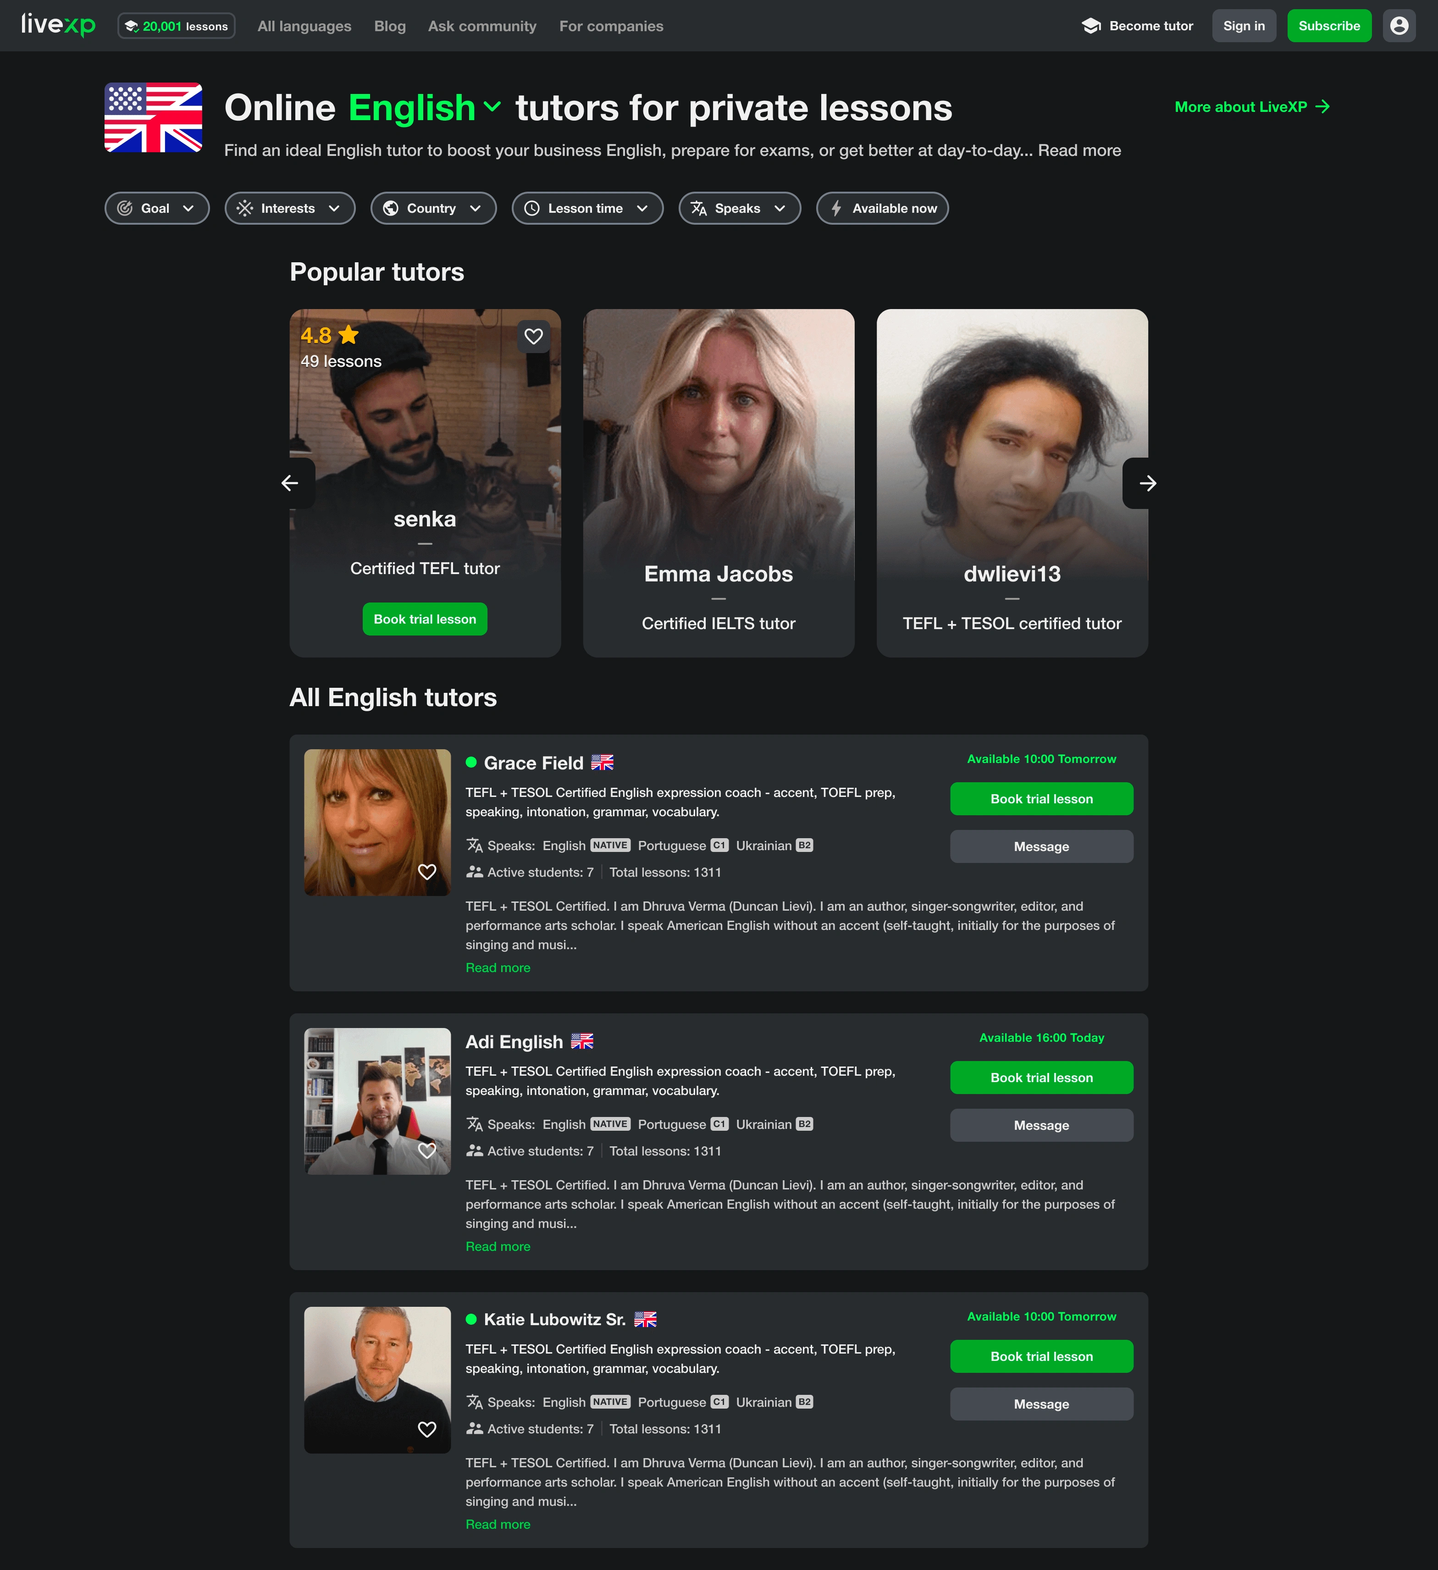Screen dimensions: 1438x1570
Task: Open the Country filter dropdown
Action: (433, 208)
